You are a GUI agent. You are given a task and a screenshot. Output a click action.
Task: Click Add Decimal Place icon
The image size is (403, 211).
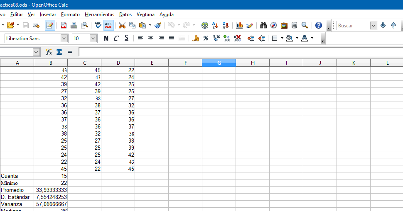point(227,39)
